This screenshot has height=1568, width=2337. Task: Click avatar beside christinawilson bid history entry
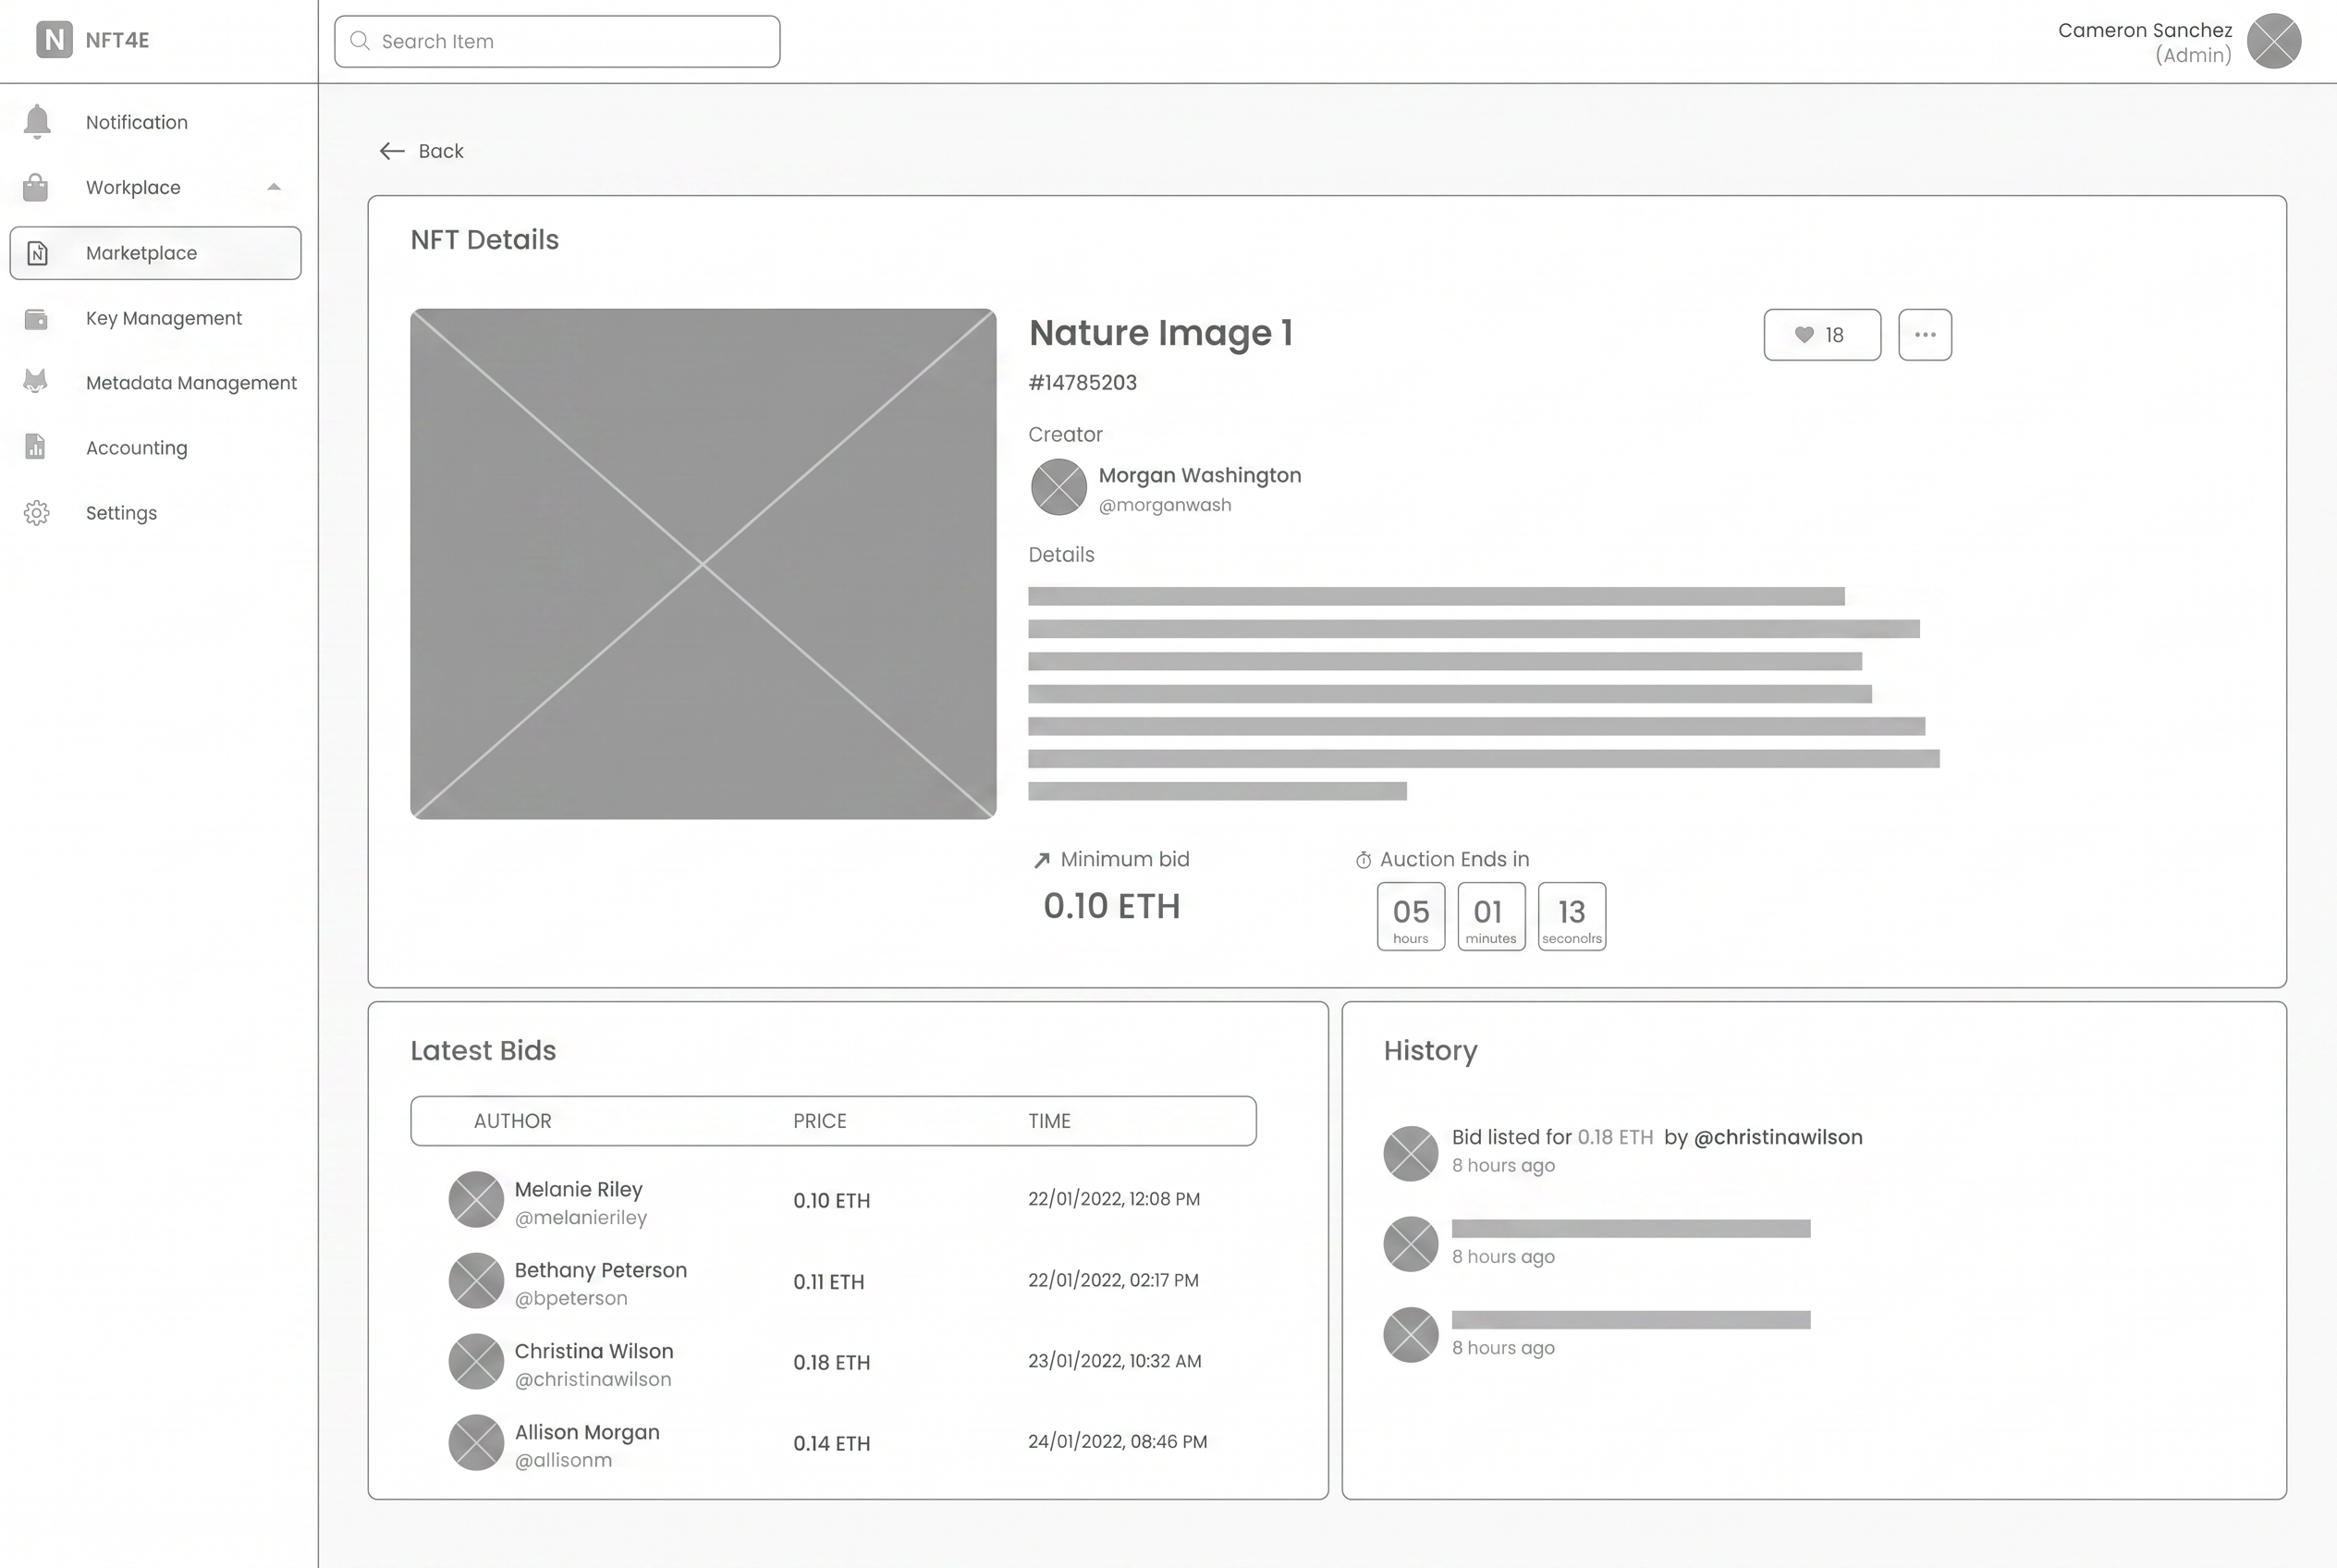(x=1411, y=1153)
